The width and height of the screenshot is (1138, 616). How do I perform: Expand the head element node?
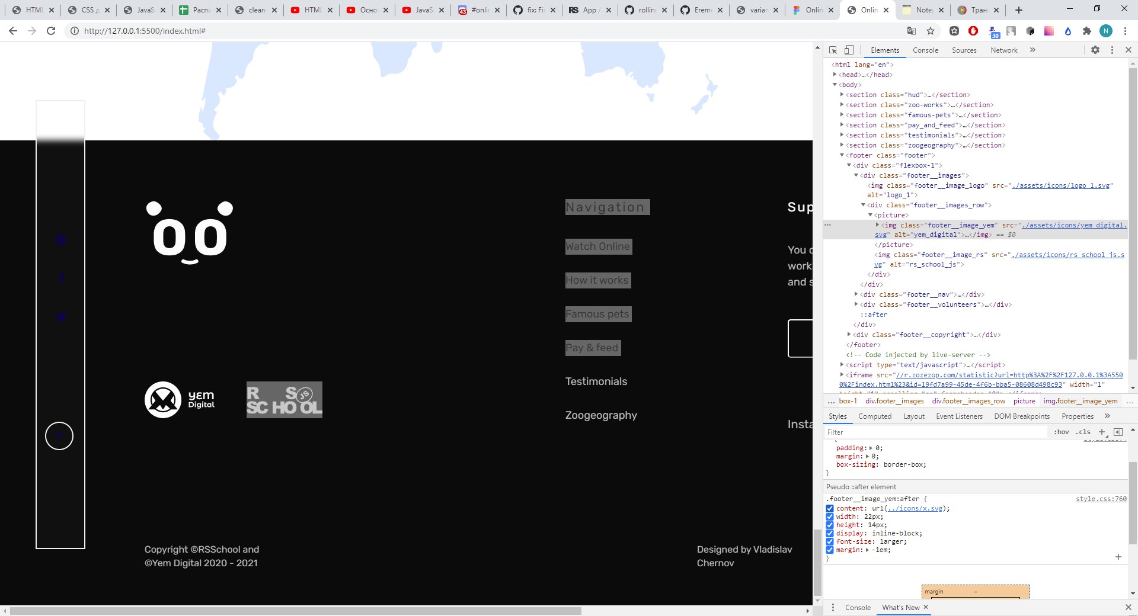pos(835,75)
